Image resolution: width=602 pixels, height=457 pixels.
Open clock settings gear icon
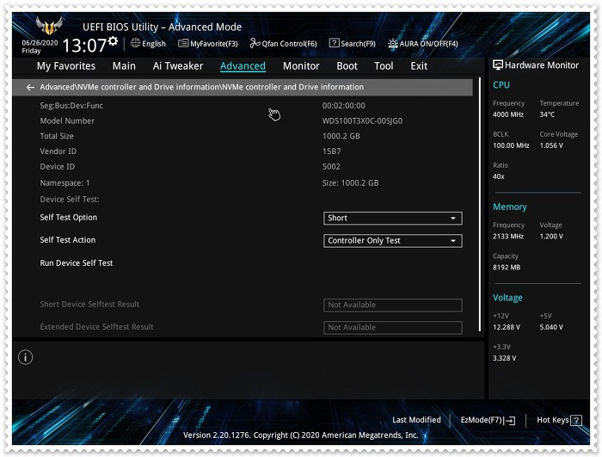(x=113, y=40)
